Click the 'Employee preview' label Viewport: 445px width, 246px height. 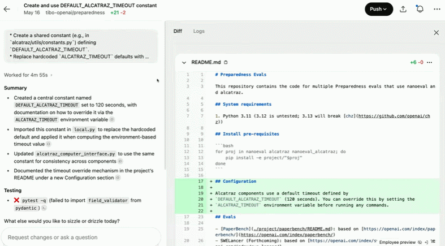point(397,242)
